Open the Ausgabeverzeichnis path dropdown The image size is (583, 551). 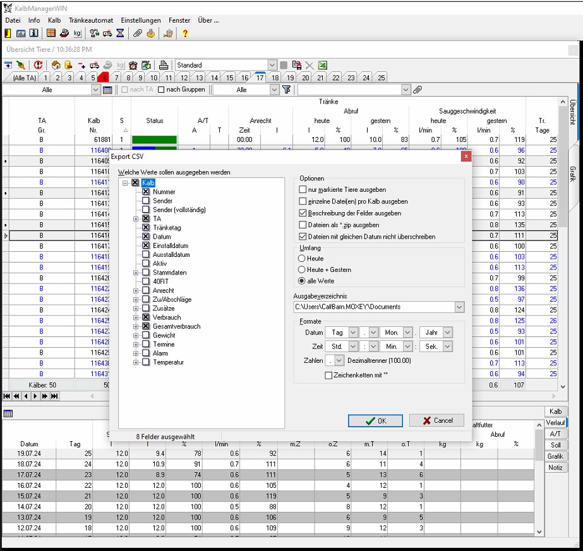459,307
